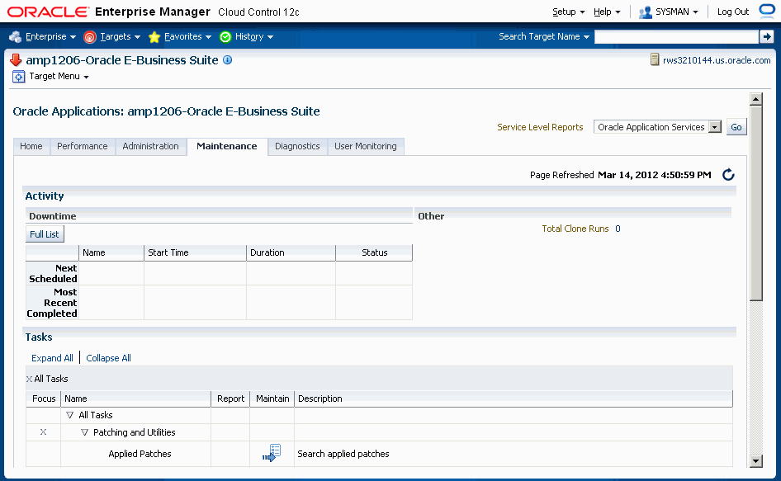Click the Target Menu icon

[18, 77]
